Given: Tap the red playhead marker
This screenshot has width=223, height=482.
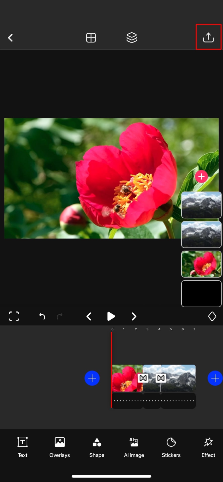Looking at the screenshot, I should (x=111, y=370).
